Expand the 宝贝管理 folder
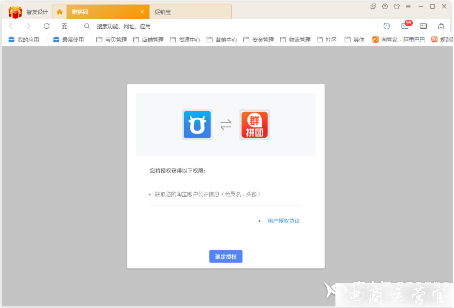The height and width of the screenshot is (308, 454). [112, 40]
